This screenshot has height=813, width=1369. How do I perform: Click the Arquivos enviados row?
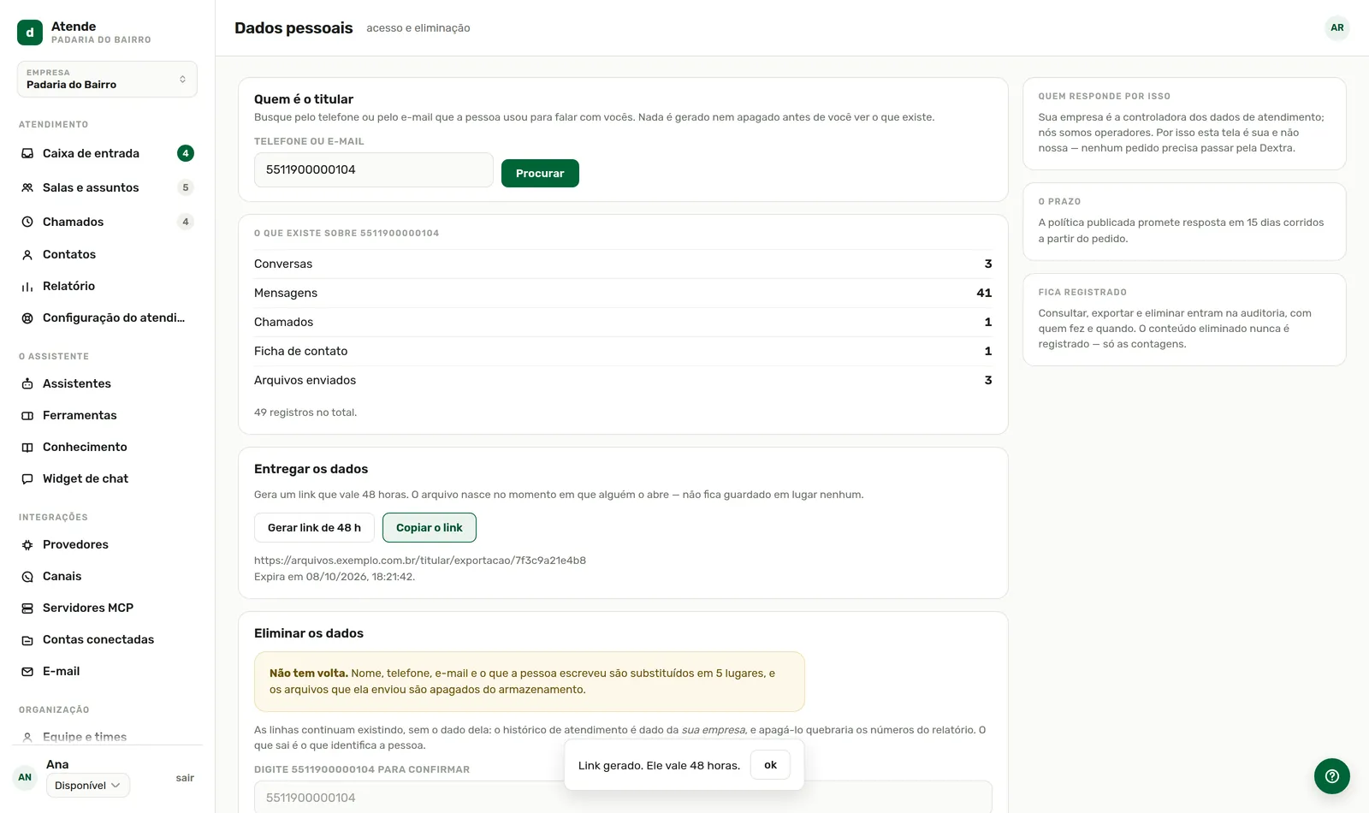click(x=623, y=380)
